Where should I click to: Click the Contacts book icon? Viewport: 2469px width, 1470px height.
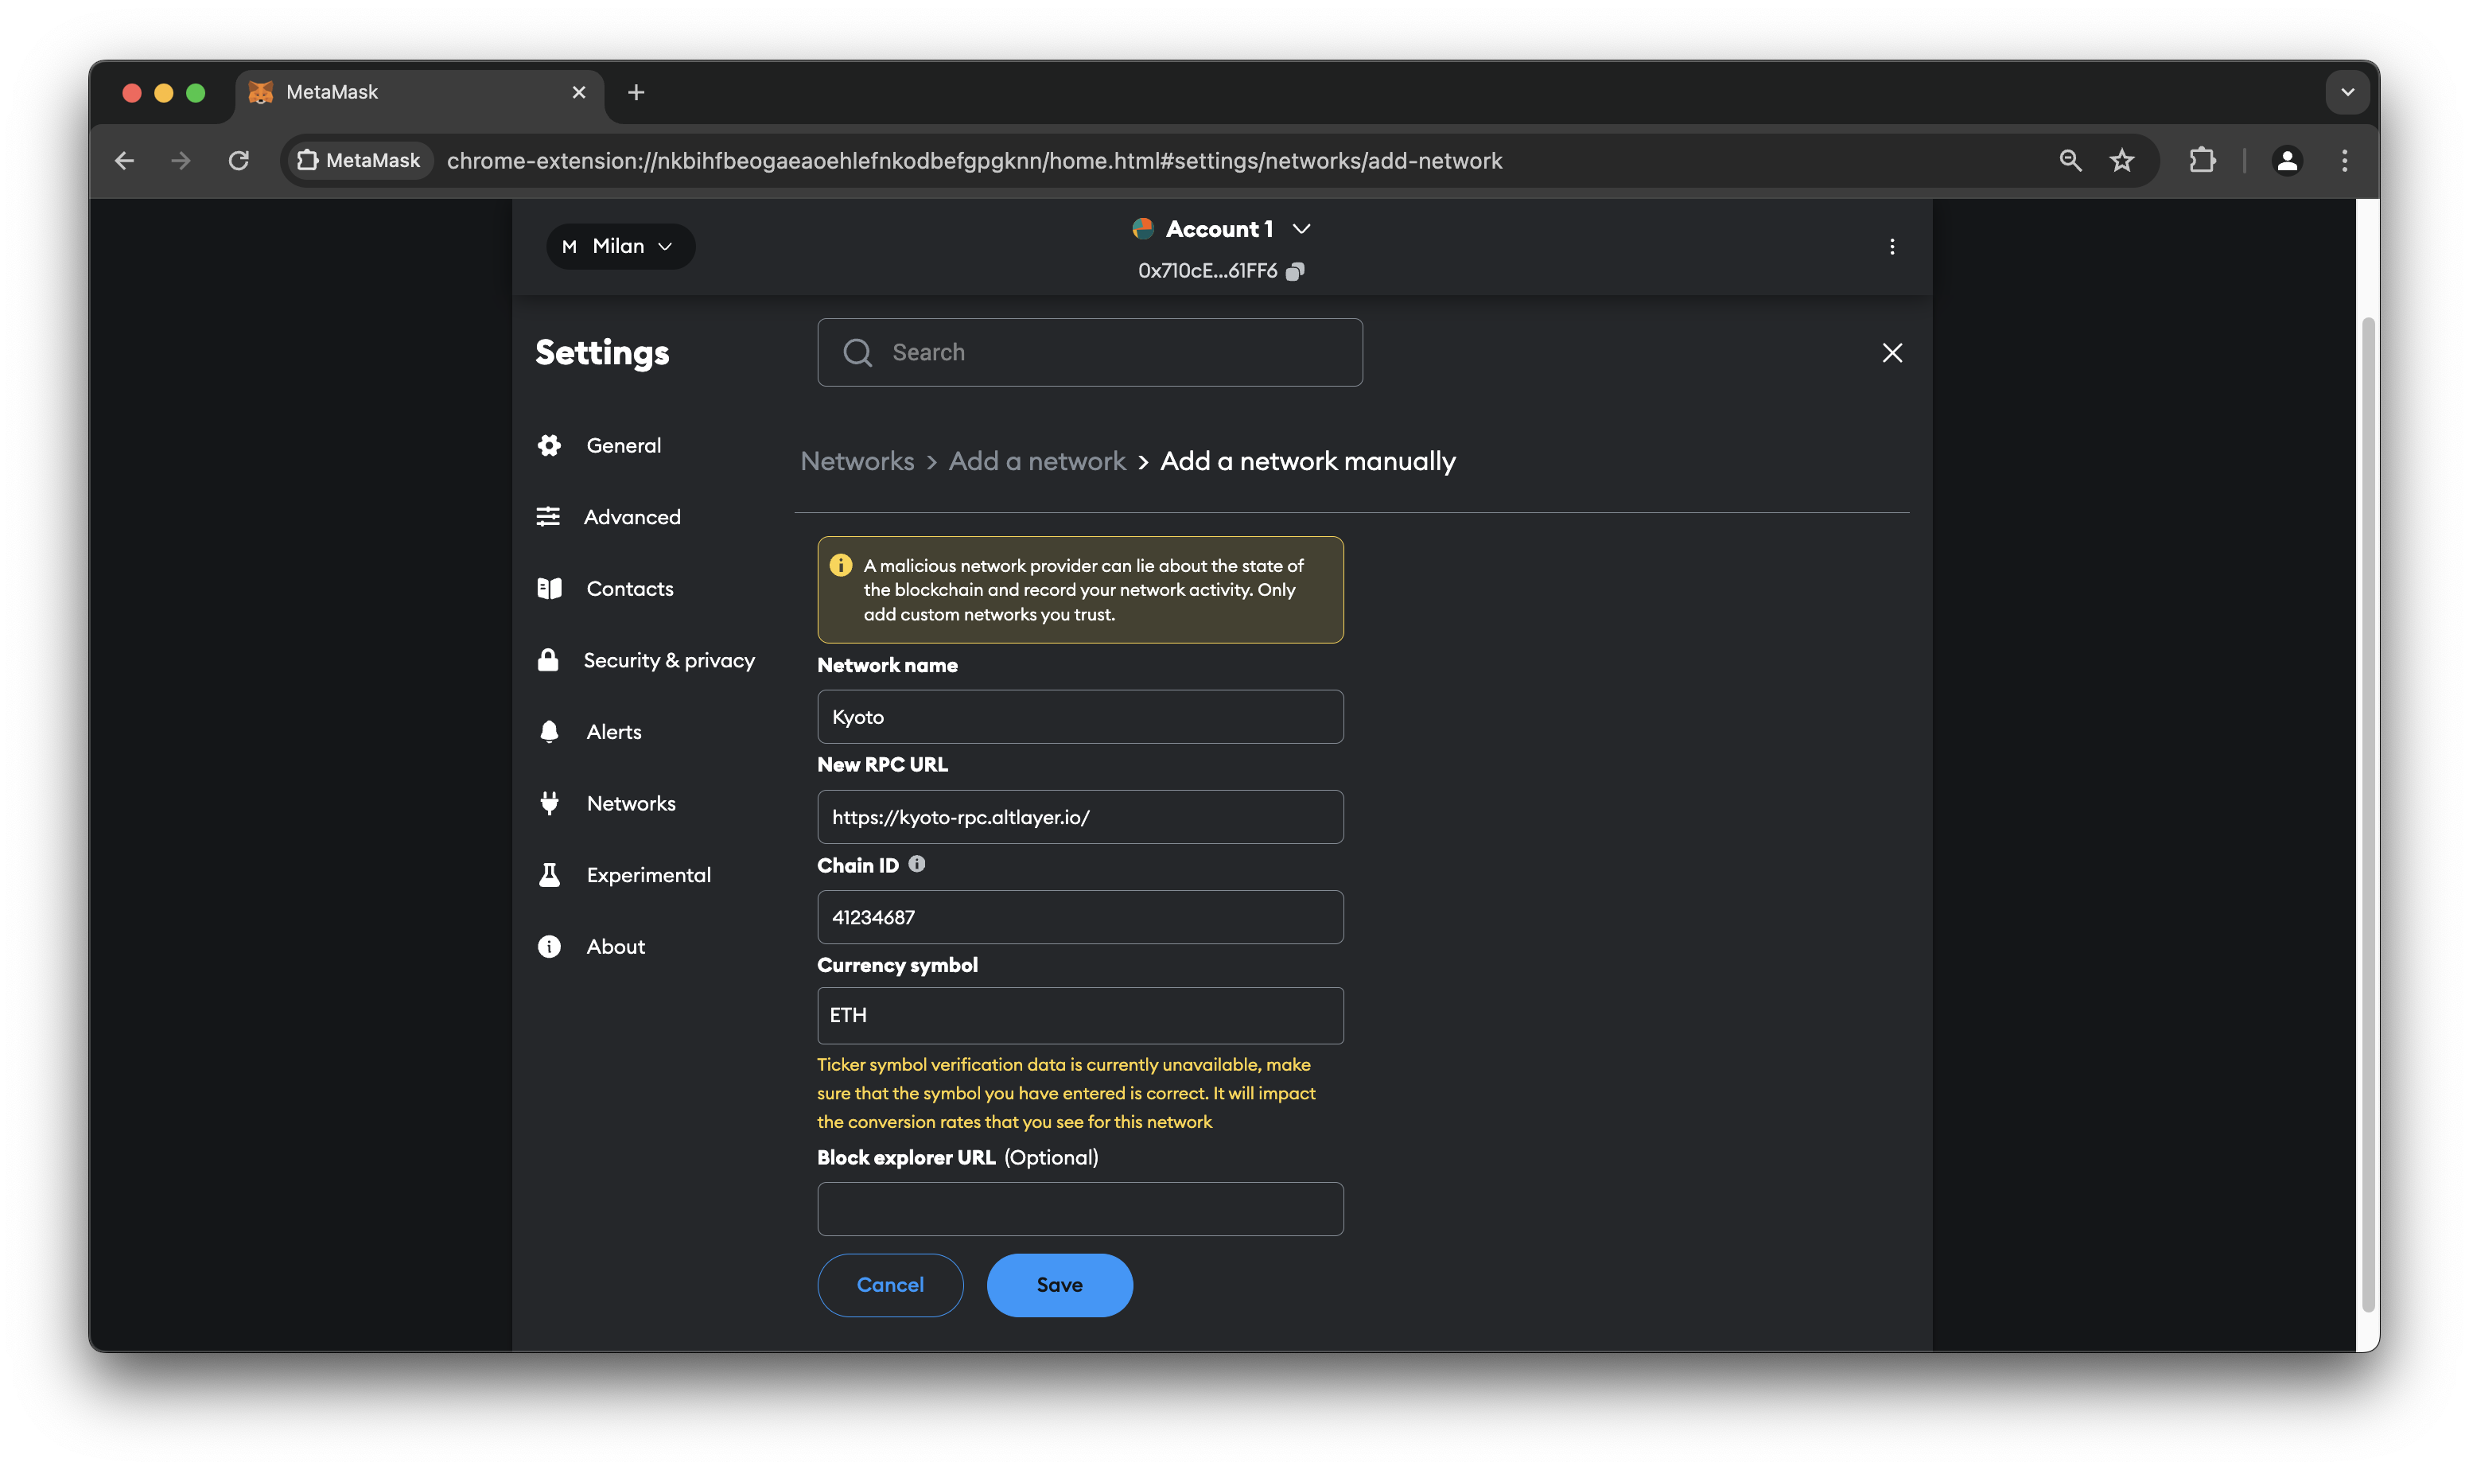click(x=550, y=589)
